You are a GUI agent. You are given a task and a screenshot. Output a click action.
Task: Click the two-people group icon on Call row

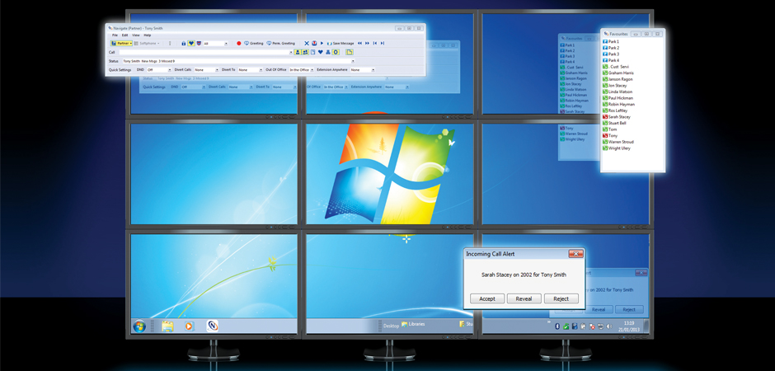pos(305,52)
